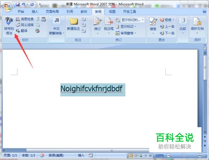
Task: Expand the 接受 dropdown arrow
Action: [x=153, y=33]
